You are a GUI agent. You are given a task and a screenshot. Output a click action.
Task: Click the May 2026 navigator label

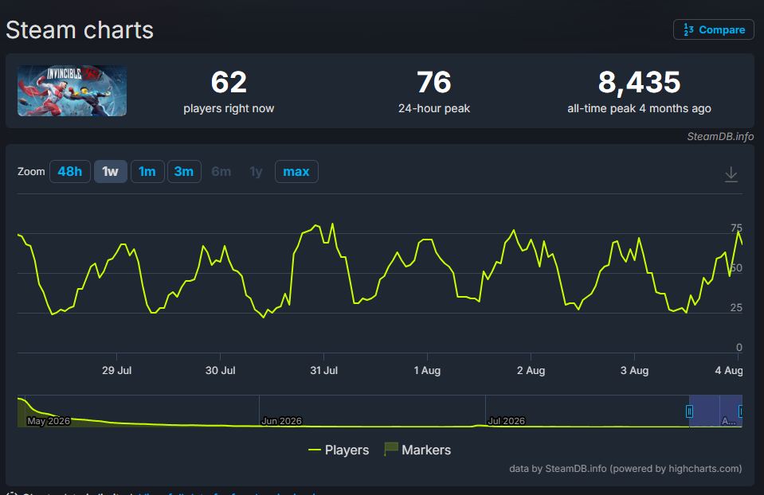click(49, 421)
